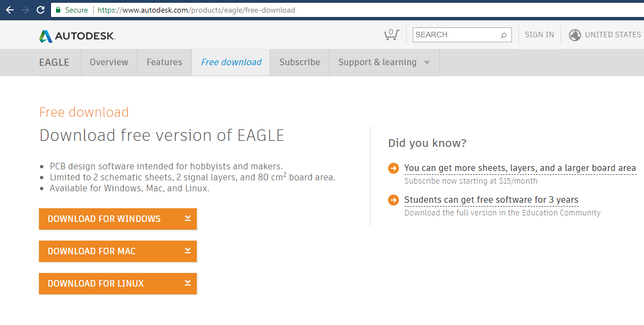Focus the SEARCH input field
This screenshot has width=644, height=325.
[456, 35]
